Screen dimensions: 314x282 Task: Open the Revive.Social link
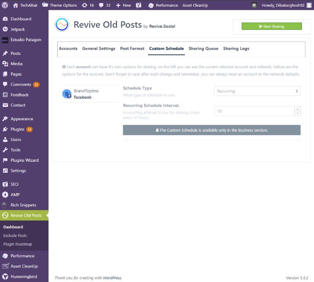(x=162, y=26)
